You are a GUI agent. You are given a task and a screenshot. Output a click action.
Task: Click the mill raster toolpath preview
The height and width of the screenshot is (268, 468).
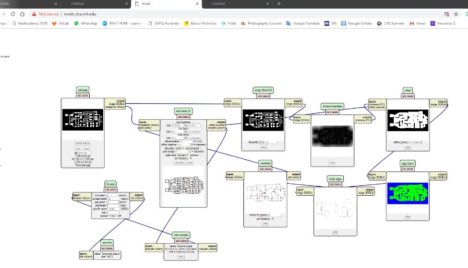click(183, 185)
